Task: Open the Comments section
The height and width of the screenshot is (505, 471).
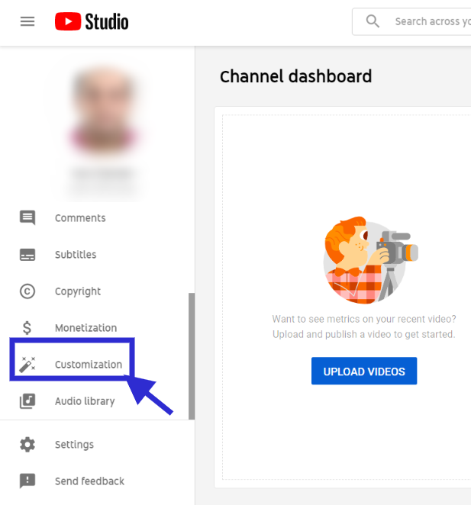Action: pyautogui.click(x=80, y=218)
